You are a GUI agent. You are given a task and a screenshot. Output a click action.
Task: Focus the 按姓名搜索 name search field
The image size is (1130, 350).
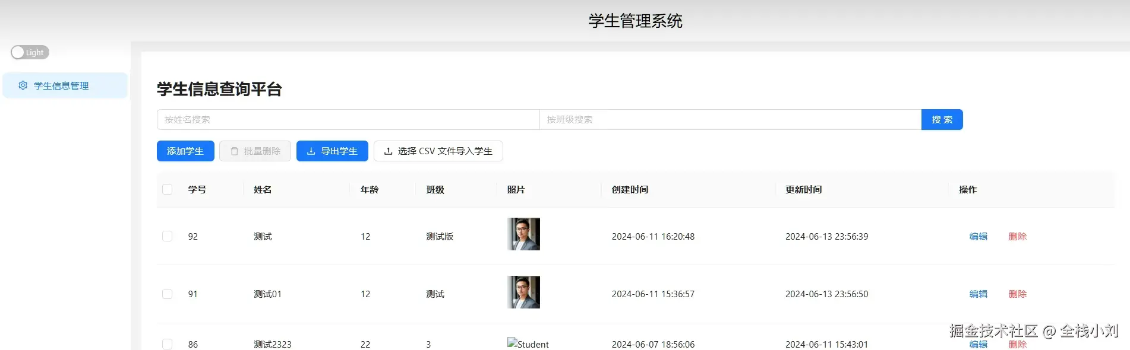click(348, 119)
